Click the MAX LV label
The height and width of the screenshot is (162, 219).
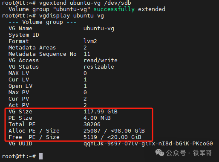click(x=19, y=73)
